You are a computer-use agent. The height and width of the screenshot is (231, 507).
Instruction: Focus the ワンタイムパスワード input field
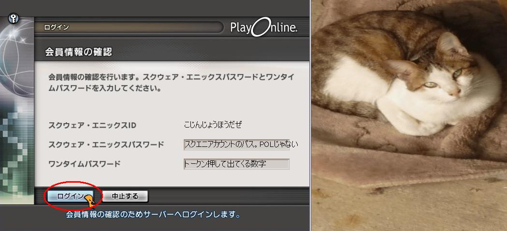pyautogui.click(x=236, y=164)
